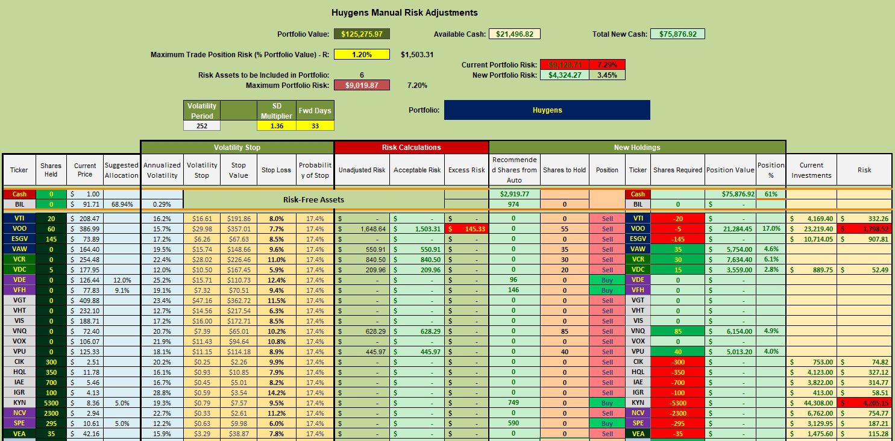
Task: Select the BIL suggested allocation 68.94%
Action: point(121,205)
